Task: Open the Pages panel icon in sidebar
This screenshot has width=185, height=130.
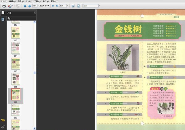Action: tap(3, 13)
